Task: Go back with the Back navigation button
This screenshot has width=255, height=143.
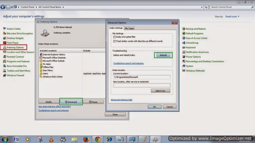Action: [3, 7]
